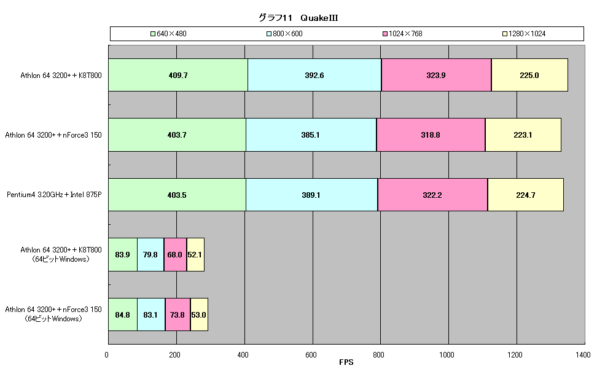Click the 800 axis tick label
Screen dimensions: 597x371
click(378, 355)
